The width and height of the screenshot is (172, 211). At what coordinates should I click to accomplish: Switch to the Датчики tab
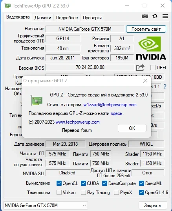click(43, 18)
